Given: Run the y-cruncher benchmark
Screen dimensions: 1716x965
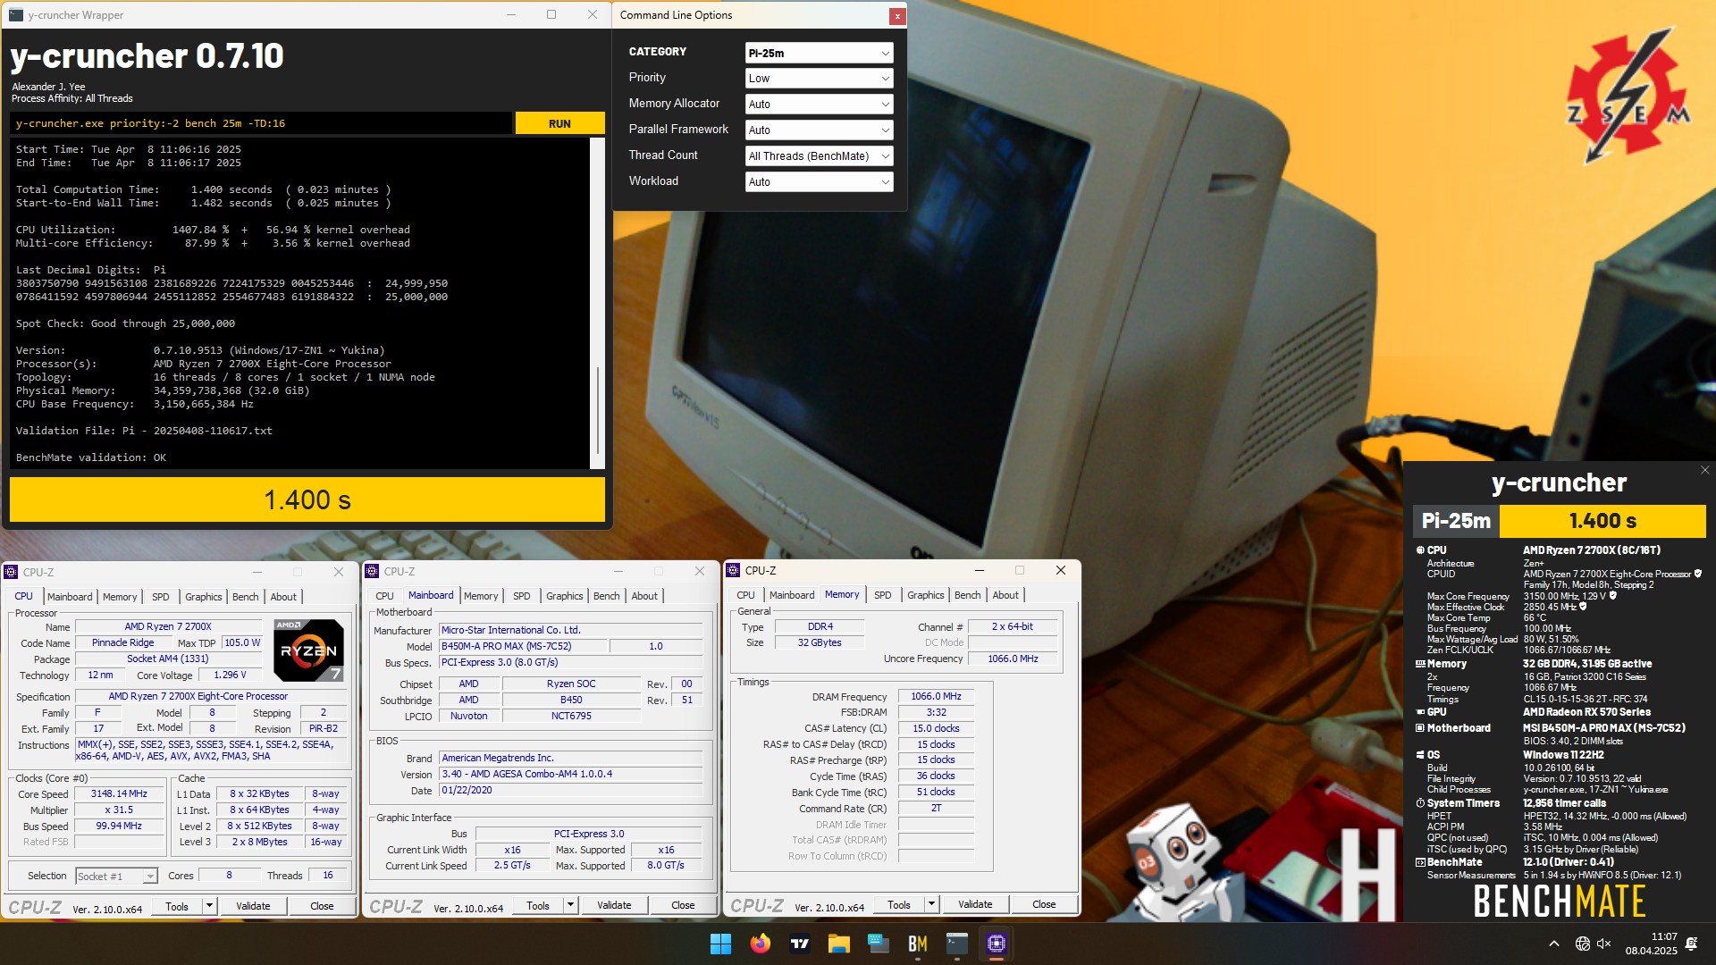Looking at the screenshot, I should (x=560, y=123).
